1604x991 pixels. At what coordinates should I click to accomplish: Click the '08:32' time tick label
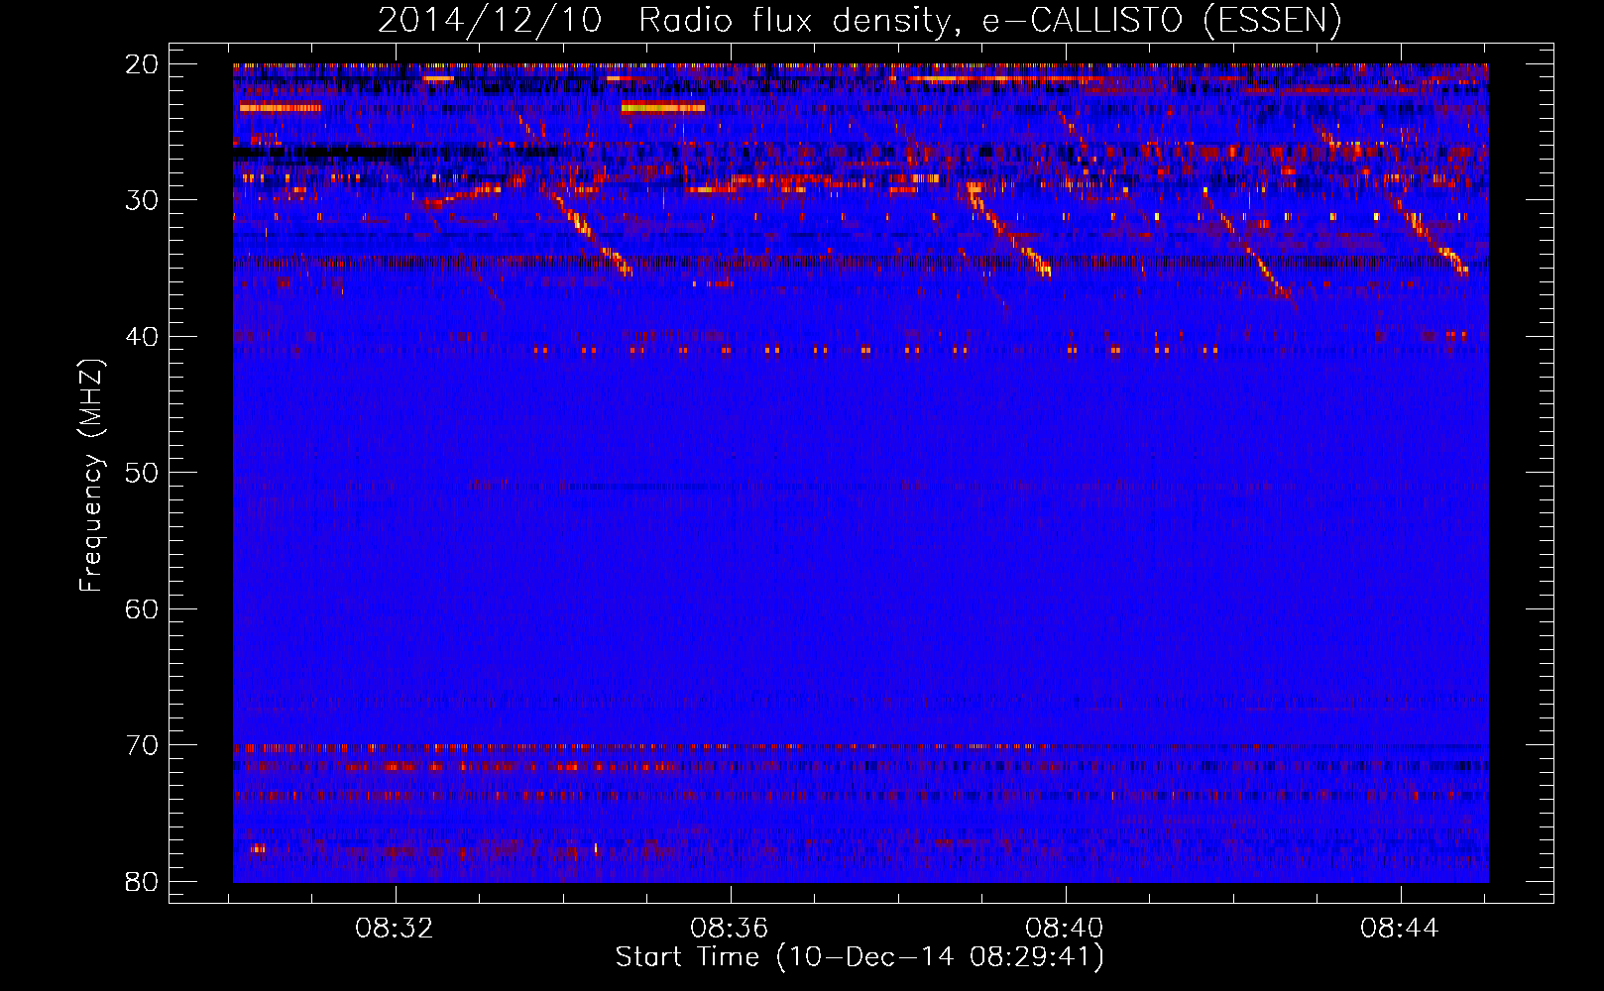point(395,929)
